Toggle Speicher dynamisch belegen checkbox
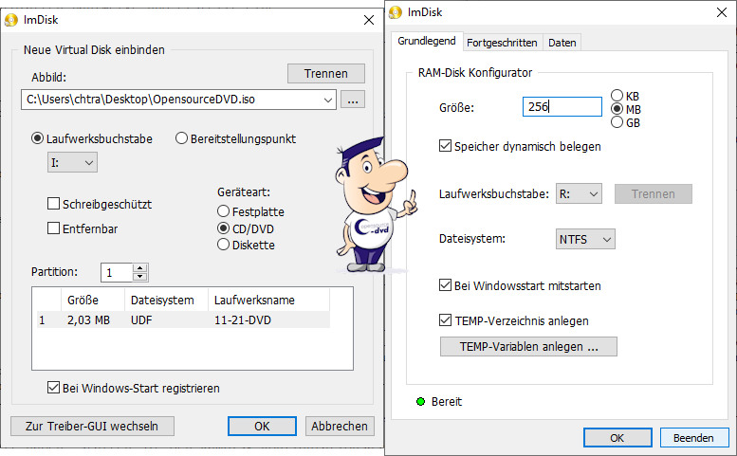The image size is (737, 456). (446, 147)
